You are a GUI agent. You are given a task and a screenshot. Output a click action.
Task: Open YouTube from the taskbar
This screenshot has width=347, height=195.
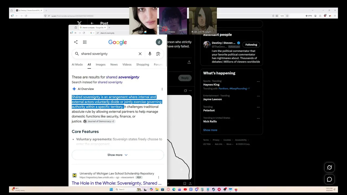(185, 189)
